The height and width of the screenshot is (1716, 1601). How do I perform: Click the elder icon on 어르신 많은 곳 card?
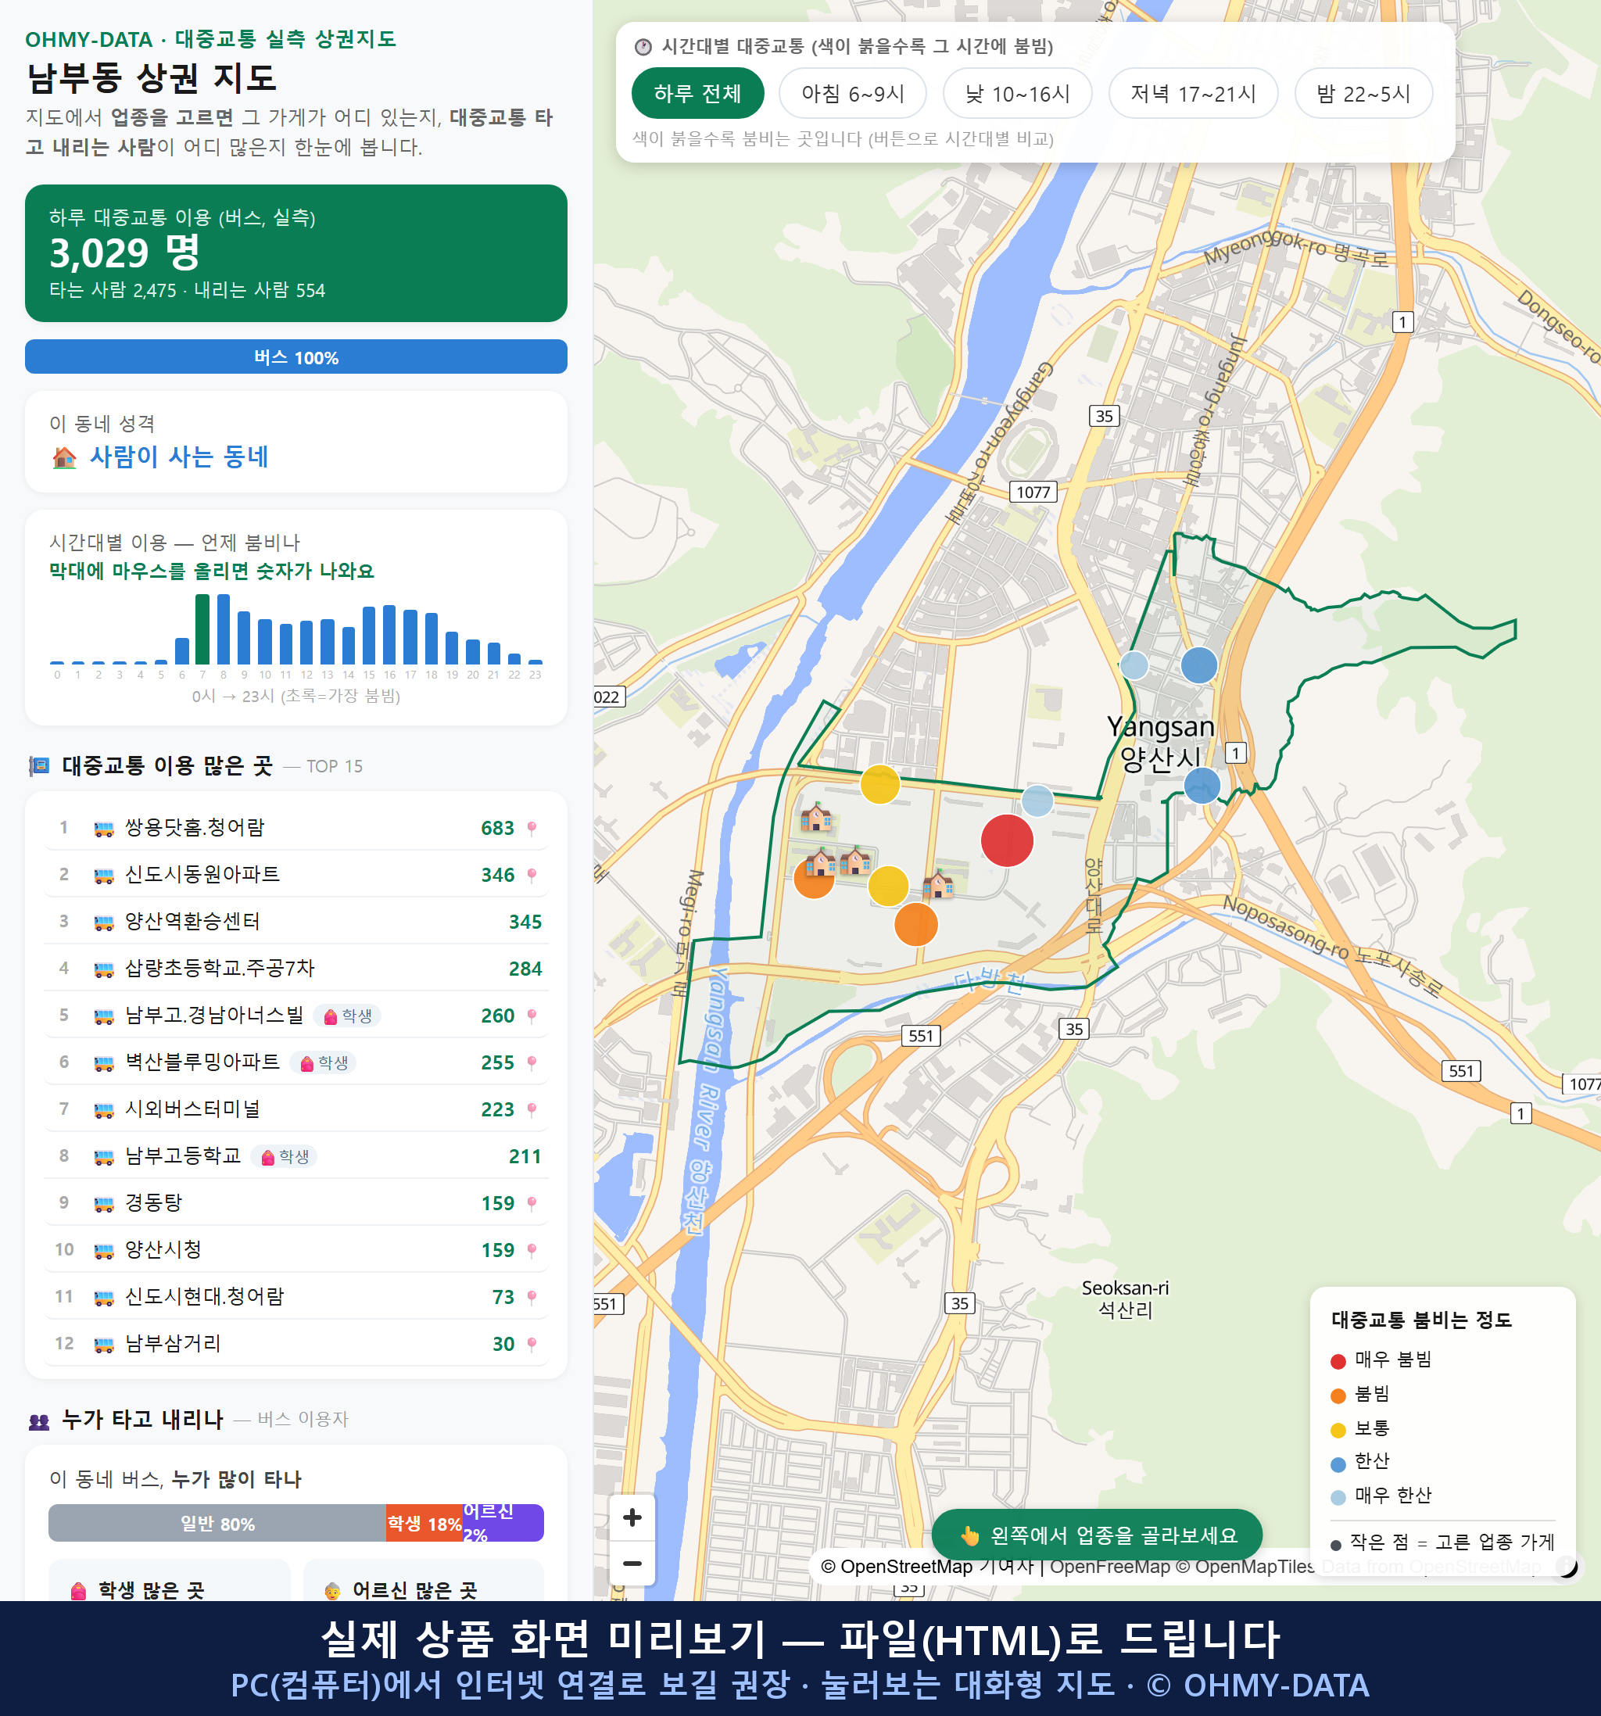332,1590
